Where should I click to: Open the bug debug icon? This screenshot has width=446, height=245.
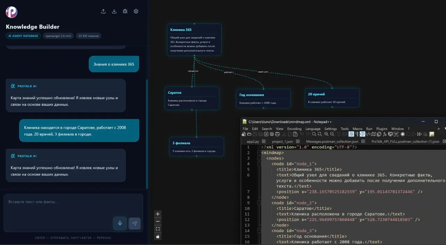point(125,11)
